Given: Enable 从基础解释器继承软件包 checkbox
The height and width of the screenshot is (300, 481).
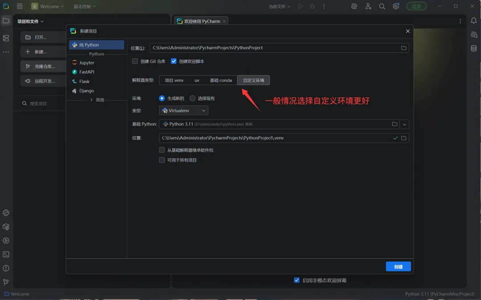Looking at the screenshot, I should point(162,150).
